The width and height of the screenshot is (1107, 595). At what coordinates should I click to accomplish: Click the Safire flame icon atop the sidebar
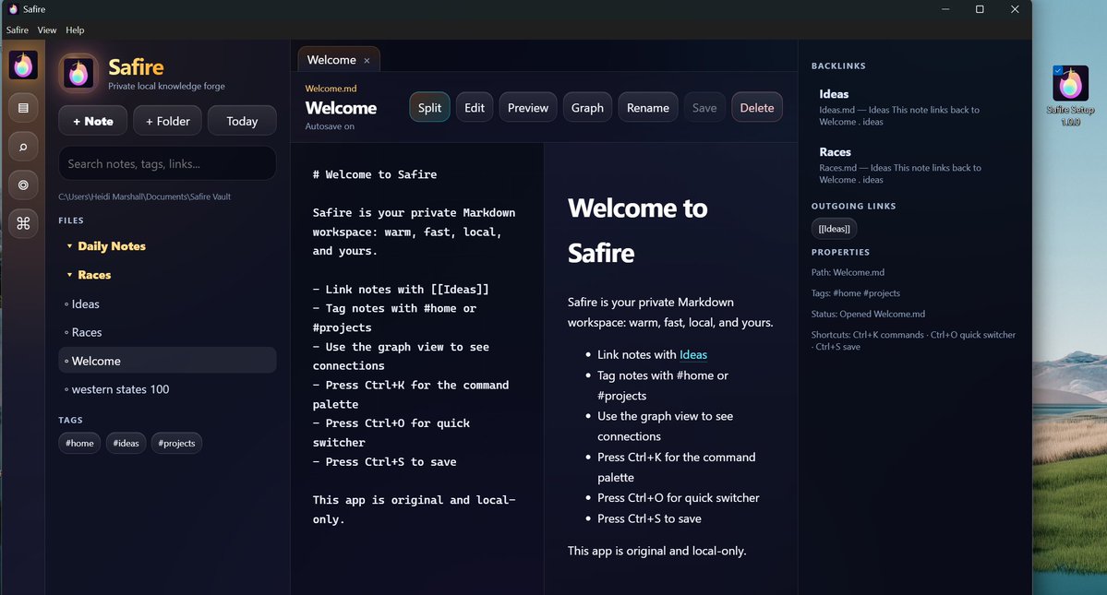pos(23,65)
